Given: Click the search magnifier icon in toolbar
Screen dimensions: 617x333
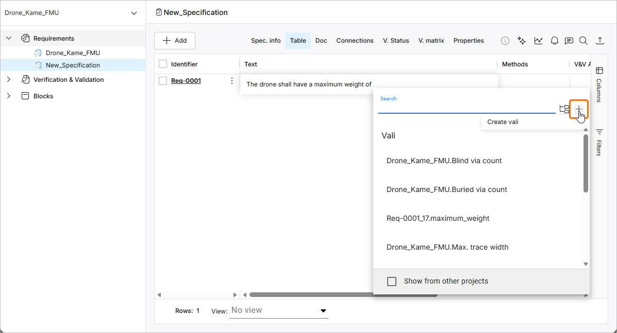Looking at the screenshot, I should coord(583,41).
